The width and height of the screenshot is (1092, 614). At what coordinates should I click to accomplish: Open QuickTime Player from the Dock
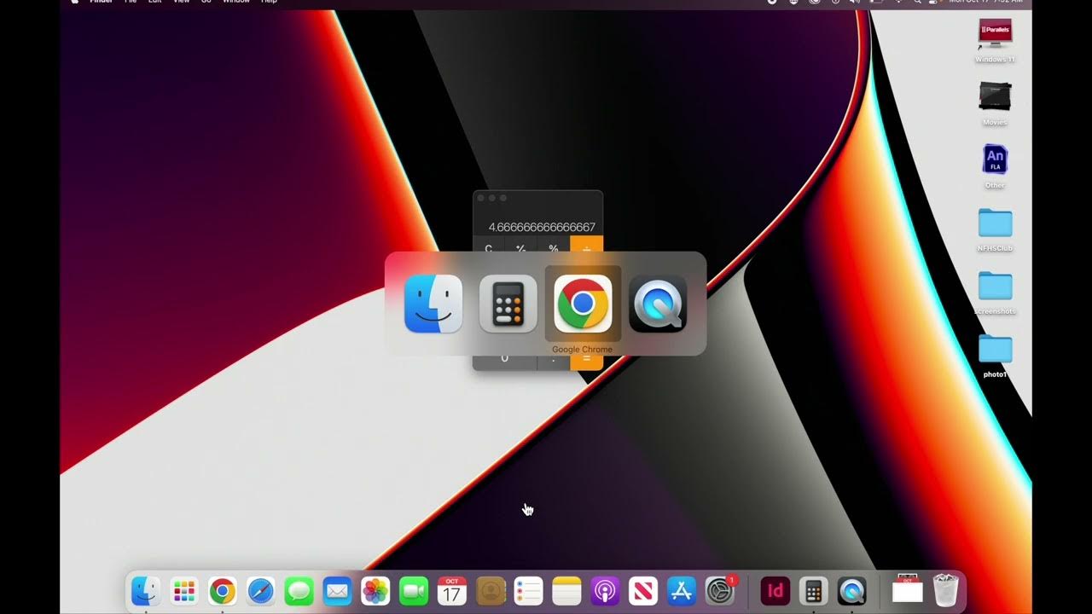pyautogui.click(x=852, y=590)
